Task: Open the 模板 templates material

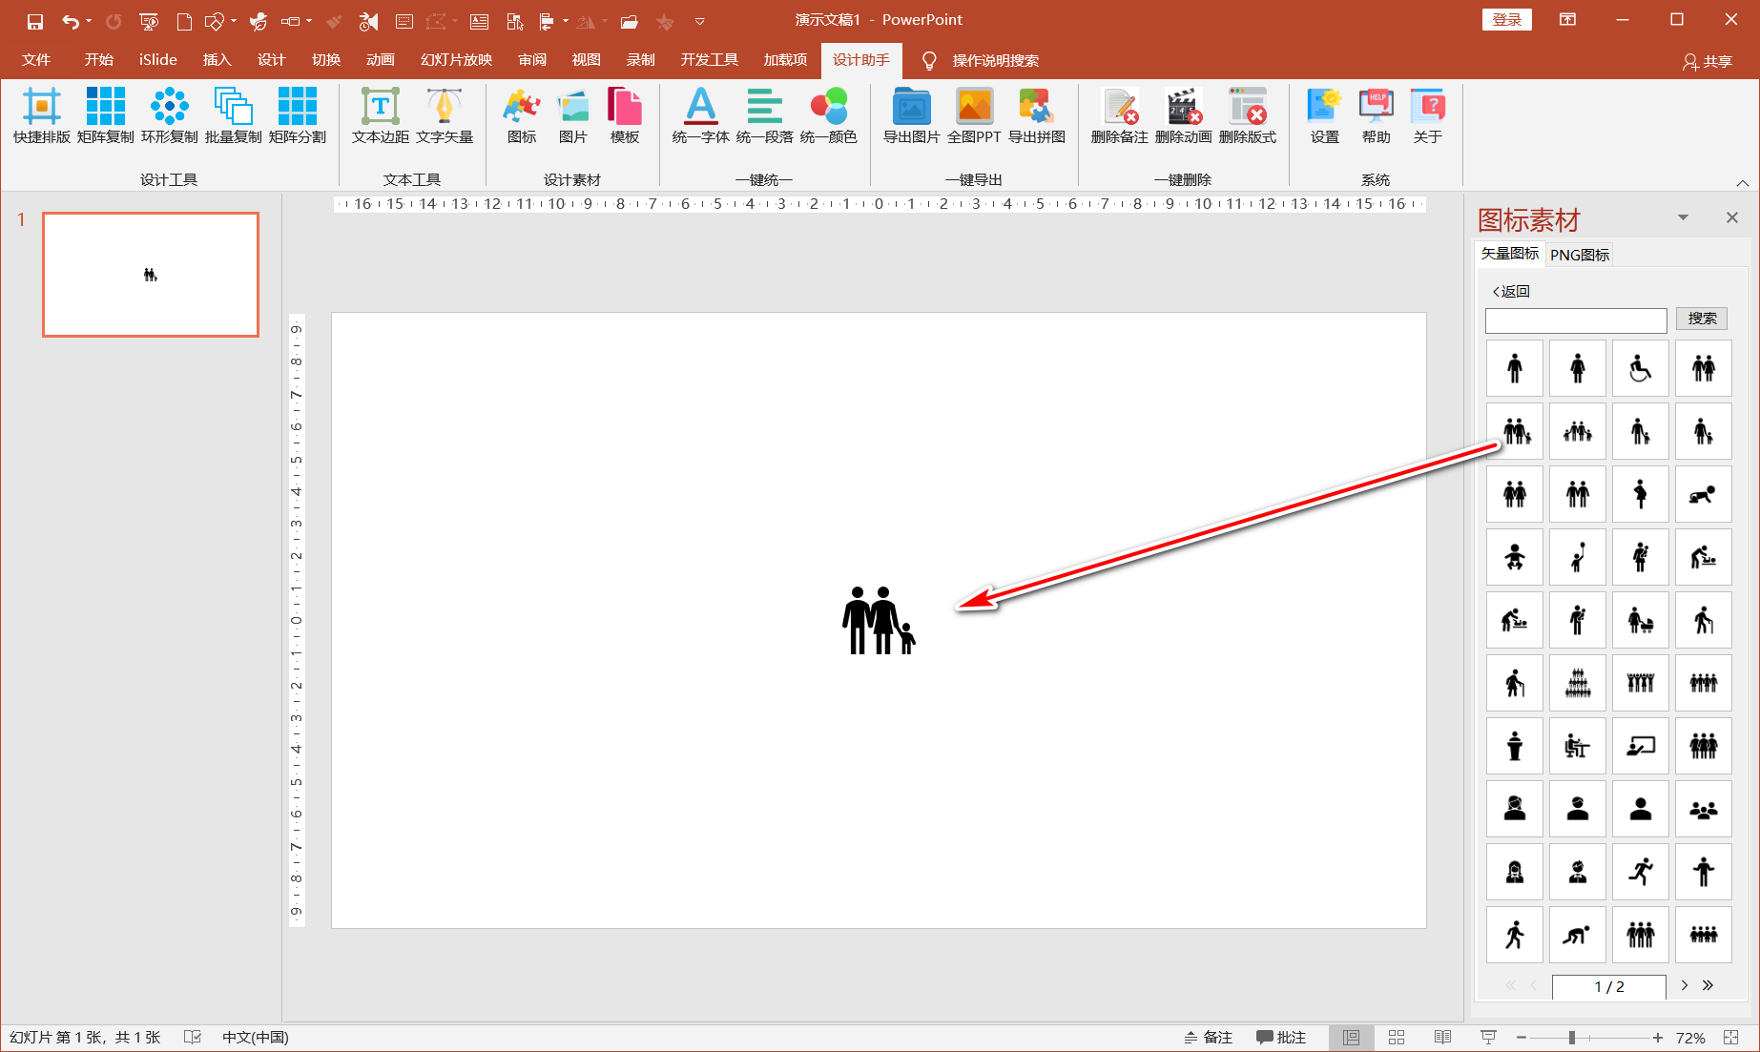Action: [x=625, y=115]
